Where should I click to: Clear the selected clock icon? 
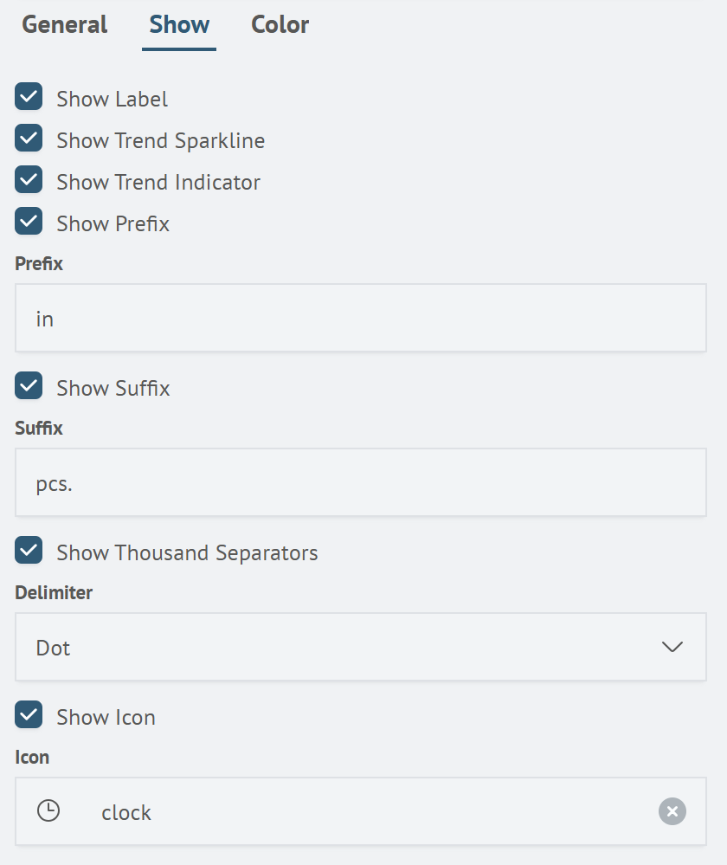click(672, 811)
